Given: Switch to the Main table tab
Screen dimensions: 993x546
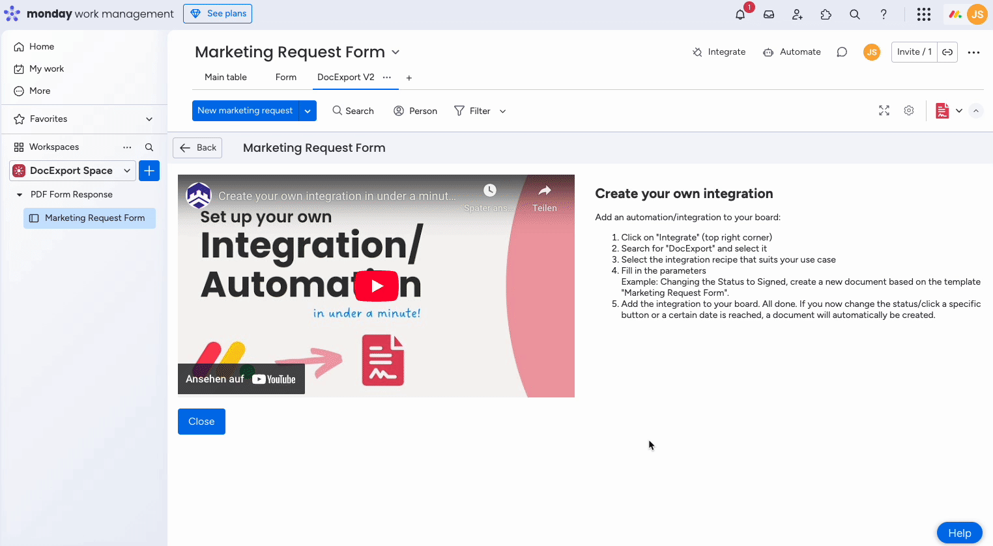Looking at the screenshot, I should point(225,77).
